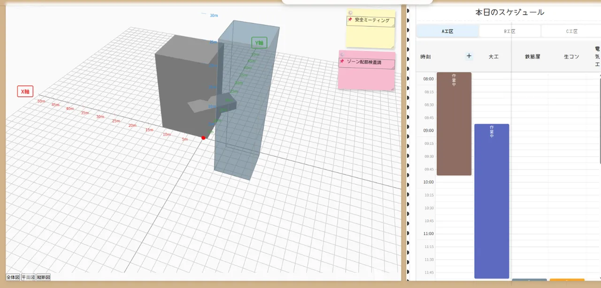Click the 08:30 time row label
The height and width of the screenshot is (288, 601).
point(429,105)
